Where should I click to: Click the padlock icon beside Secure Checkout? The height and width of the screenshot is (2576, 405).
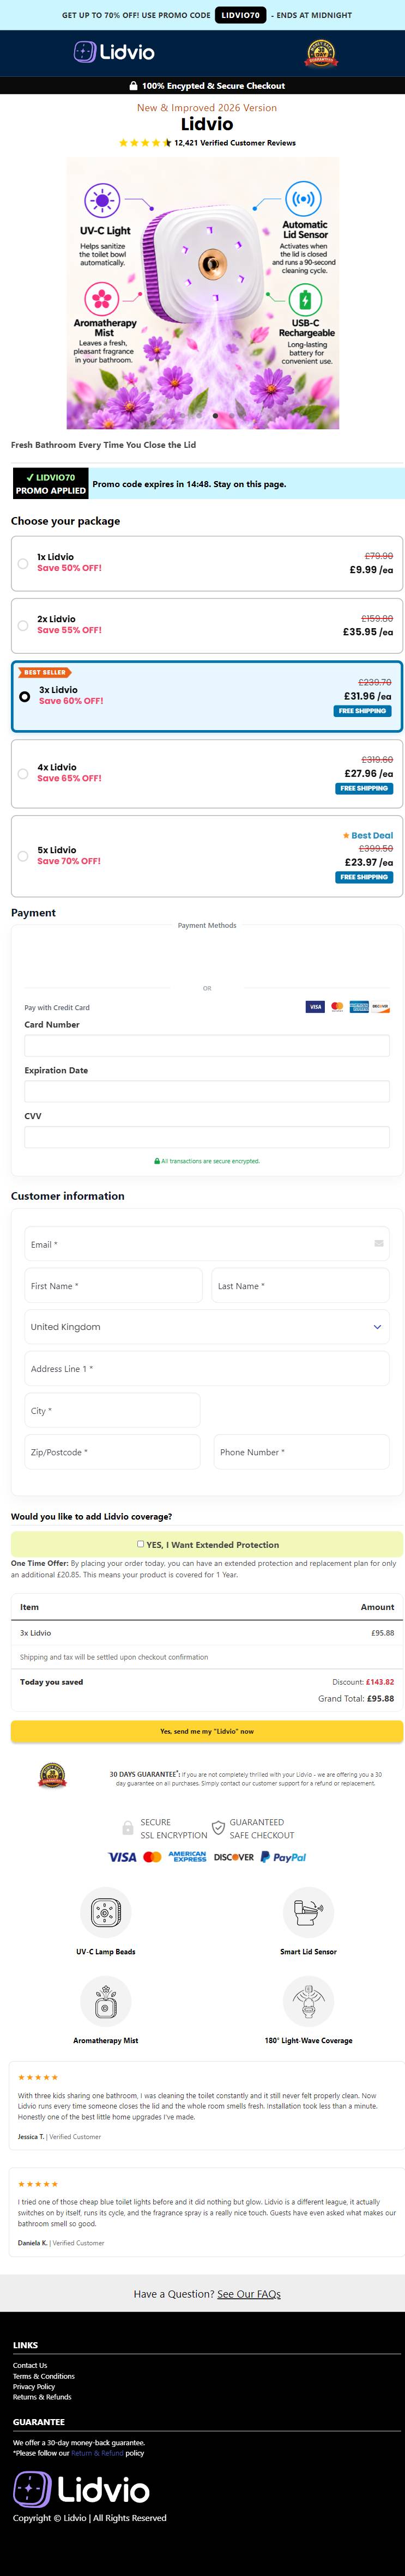133,86
